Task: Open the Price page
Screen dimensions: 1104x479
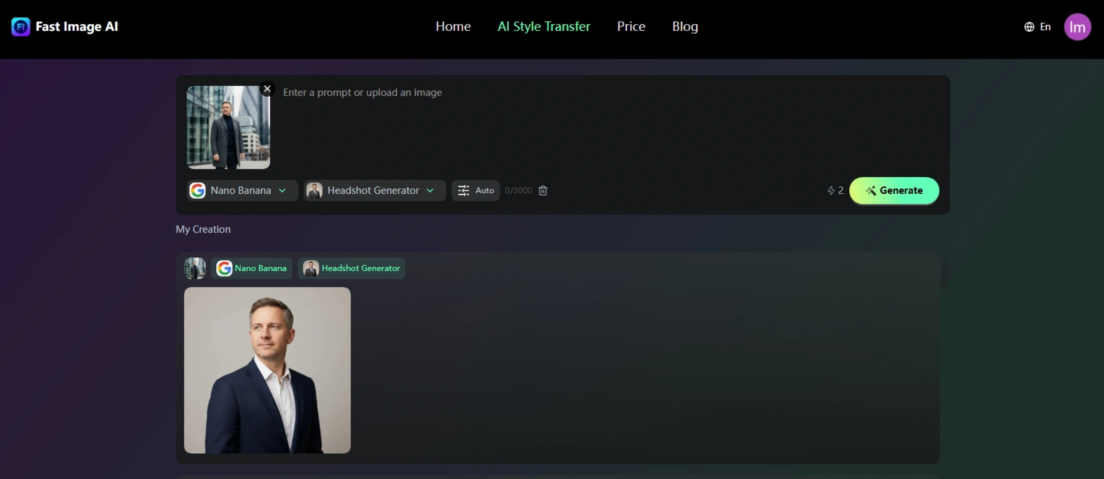Action: [x=631, y=26]
